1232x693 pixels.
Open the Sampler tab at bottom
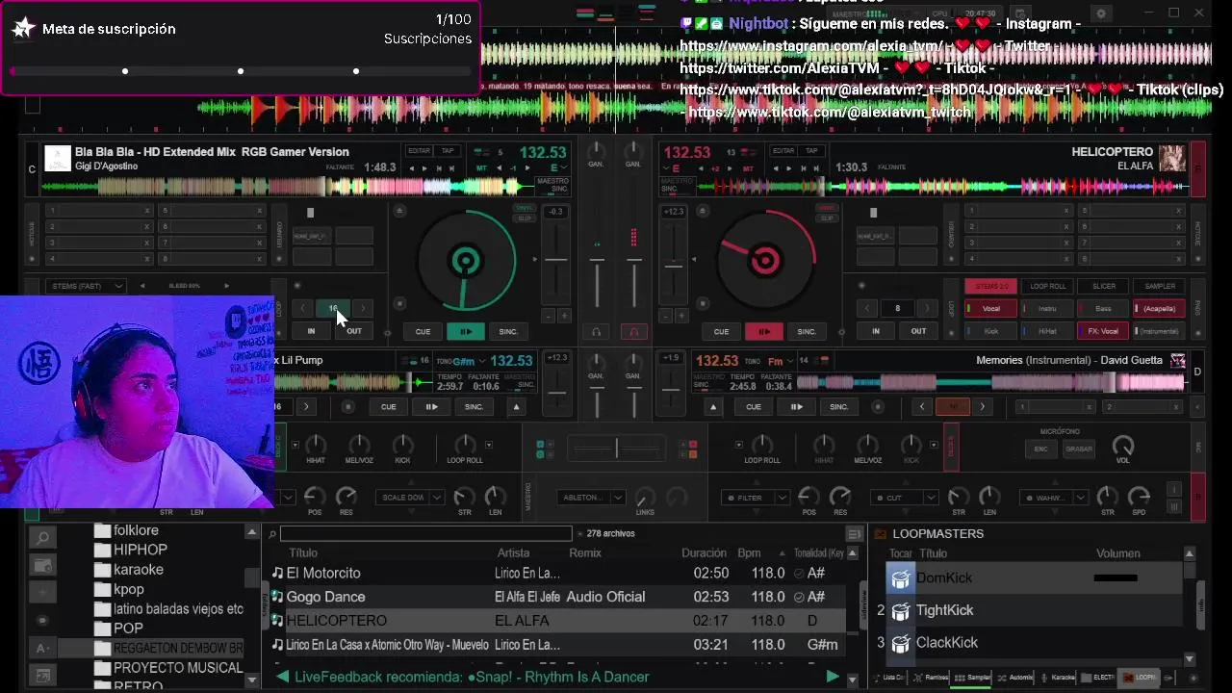click(x=972, y=678)
